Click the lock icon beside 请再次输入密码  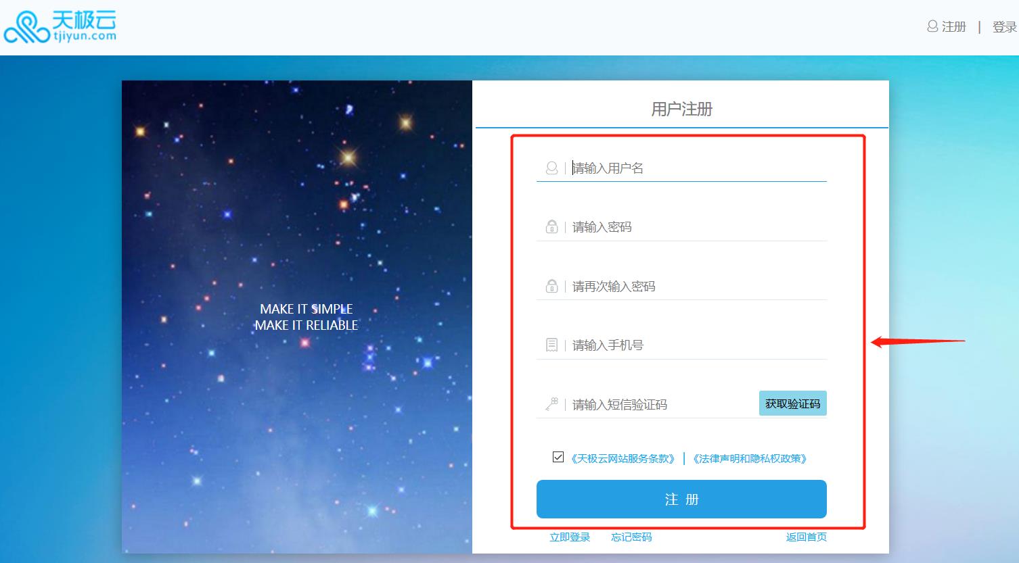(x=552, y=286)
